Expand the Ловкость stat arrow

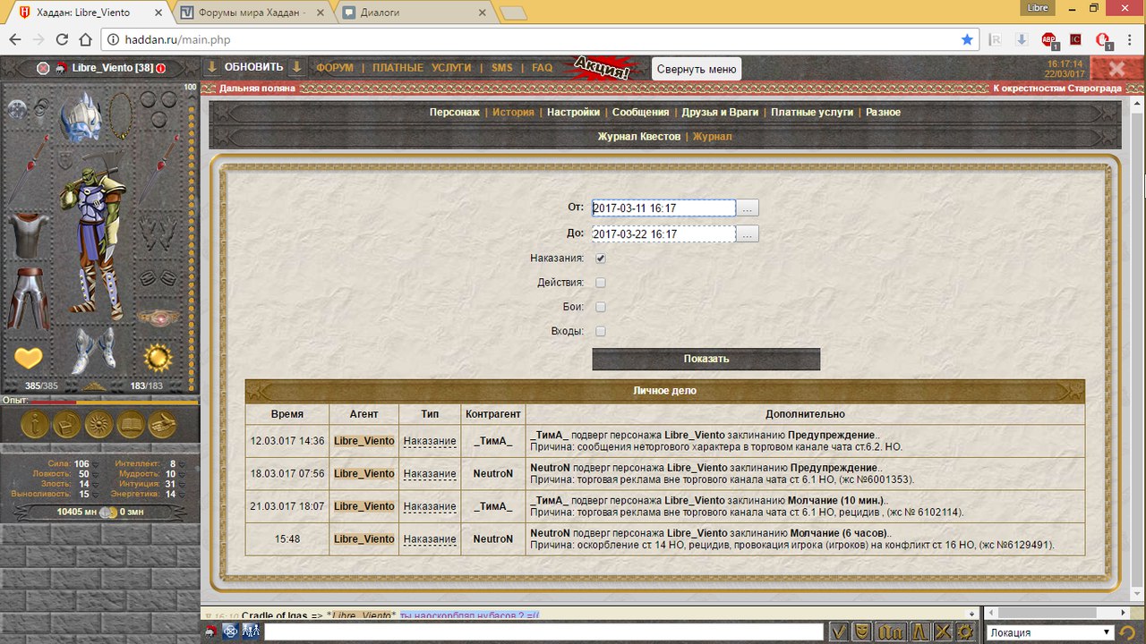pyautogui.click(x=98, y=474)
